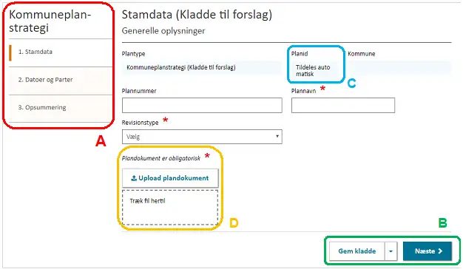
Task: Click the Upload plandokument button
Action: (x=170, y=178)
